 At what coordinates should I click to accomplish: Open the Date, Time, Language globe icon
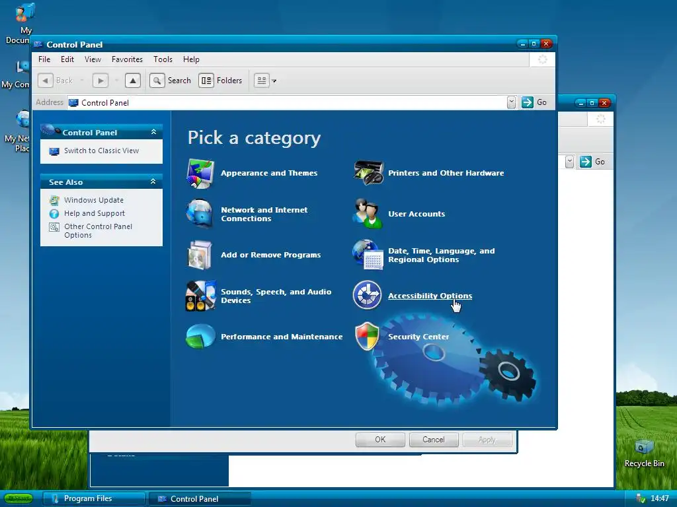click(x=368, y=254)
